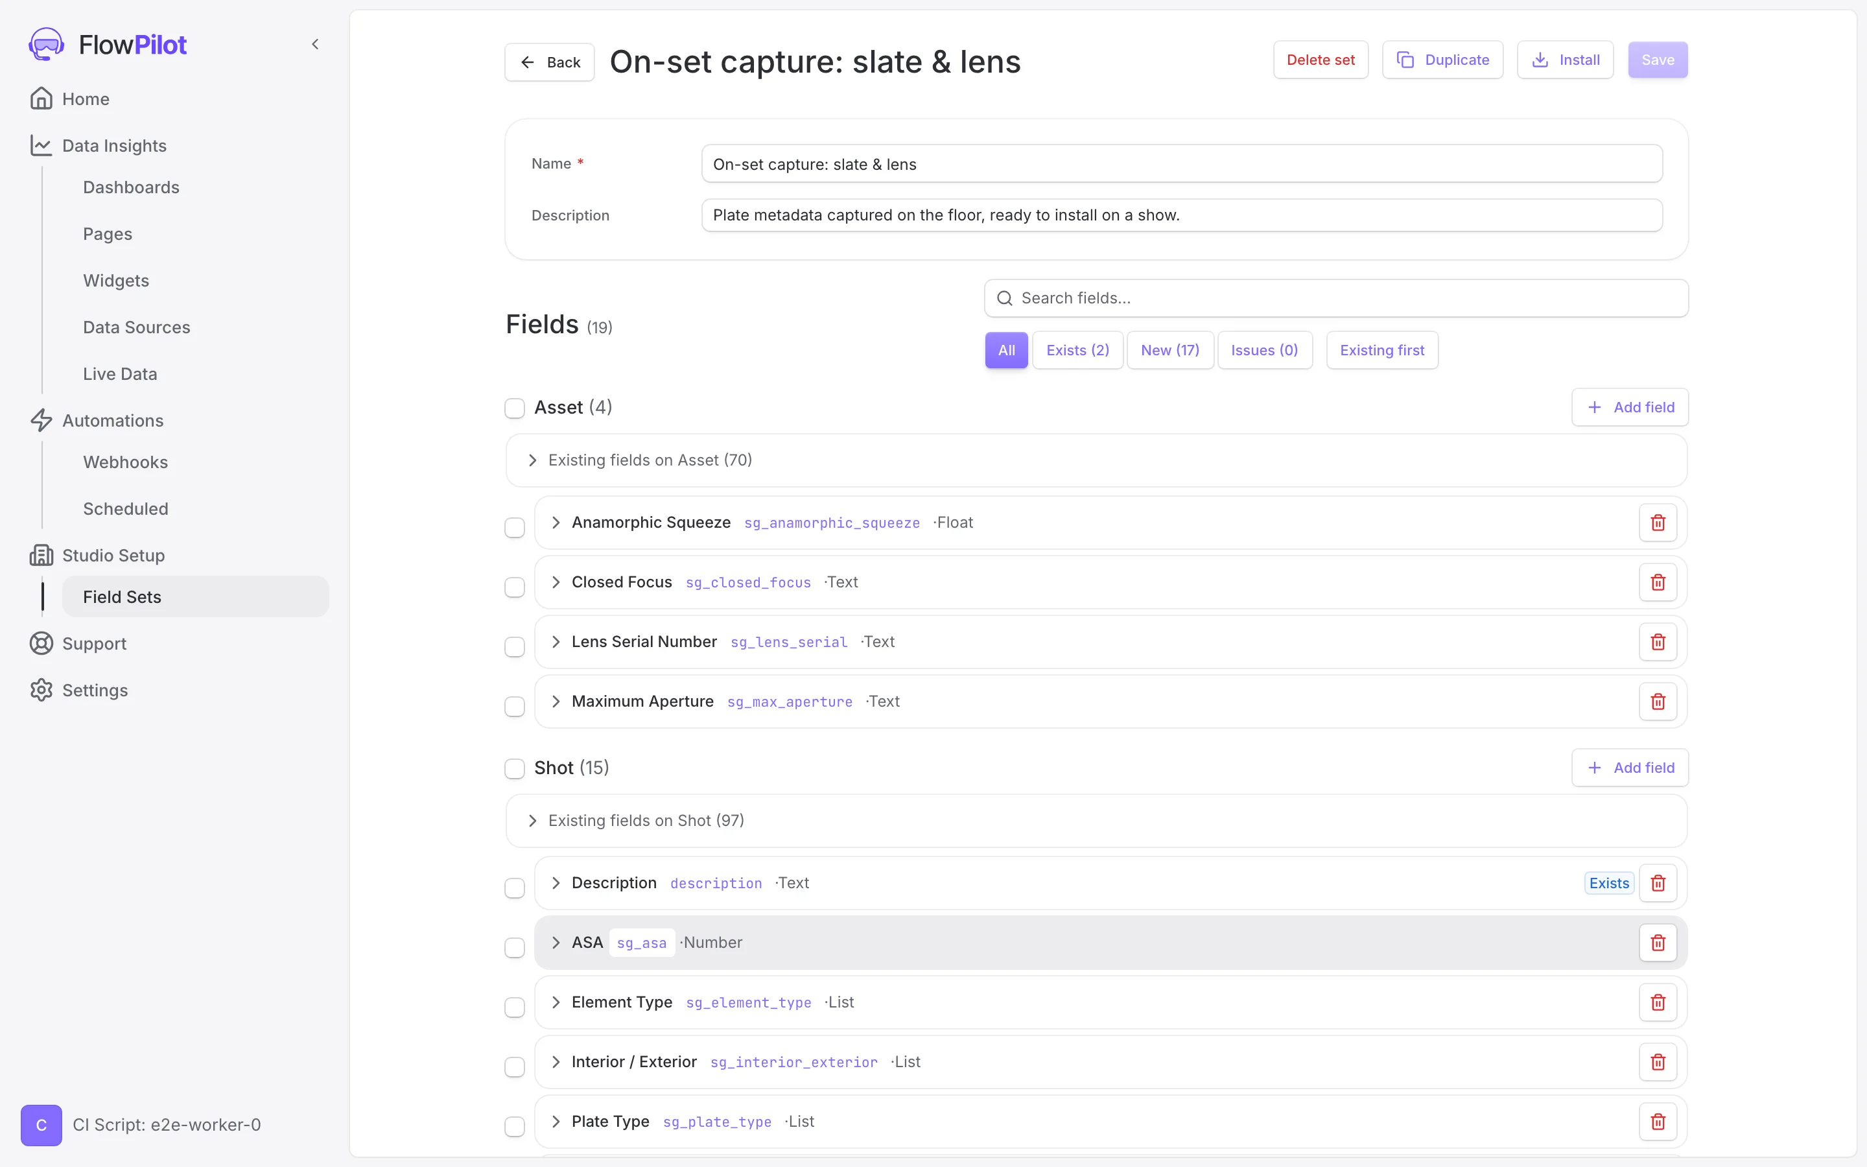Click the Search fields box
This screenshot has width=1867, height=1167.
(1335, 298)
